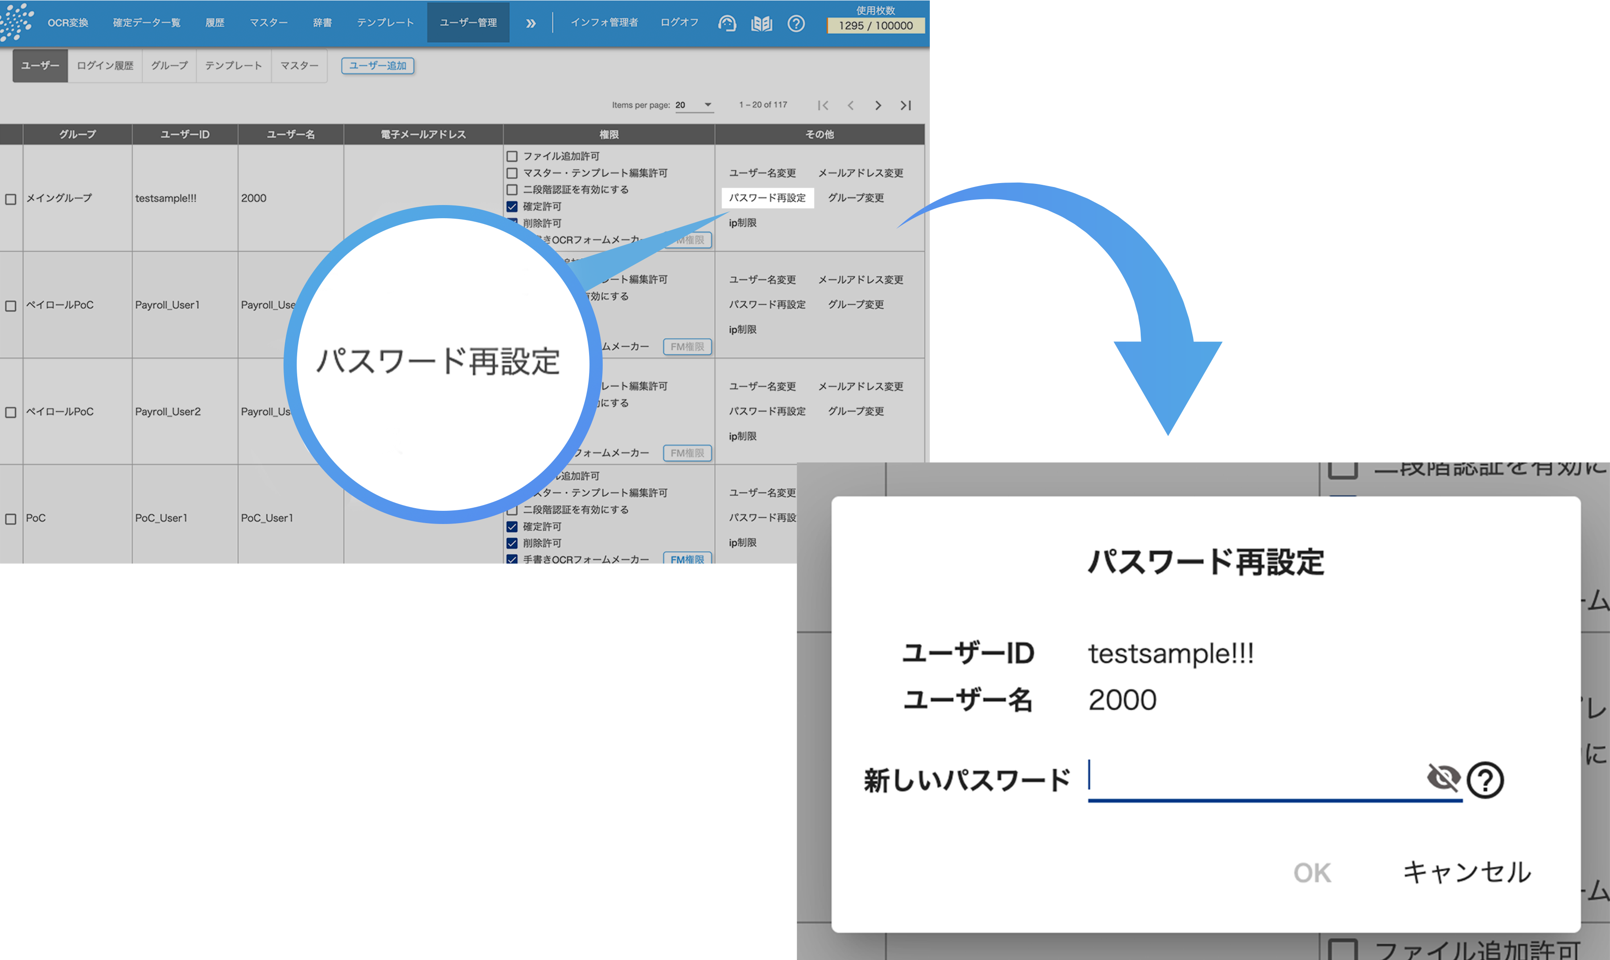Click the usage counter 1295 / 100000 bar

(x=876, y=26)
